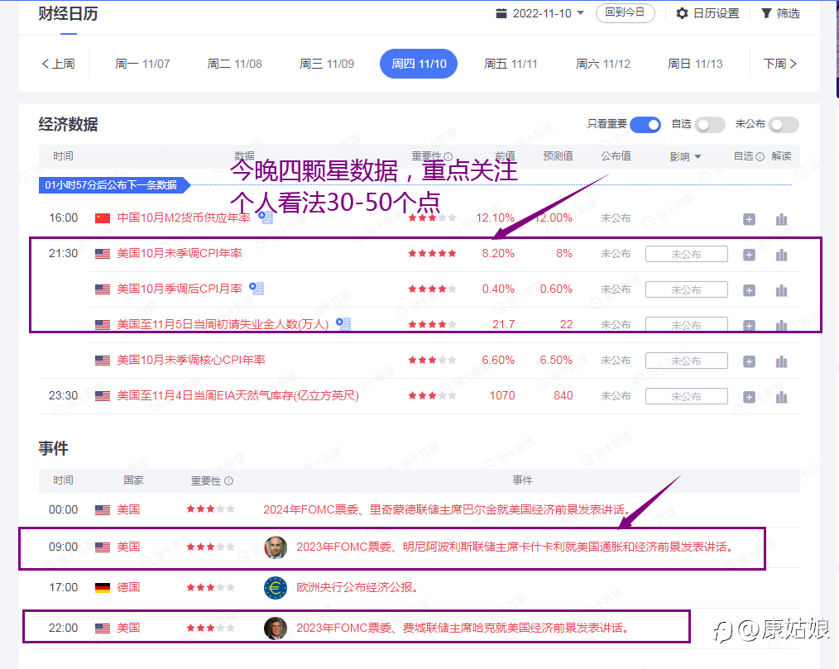
Task: Open chart for EIA天然气库存 row
Action: click(781, 397)
